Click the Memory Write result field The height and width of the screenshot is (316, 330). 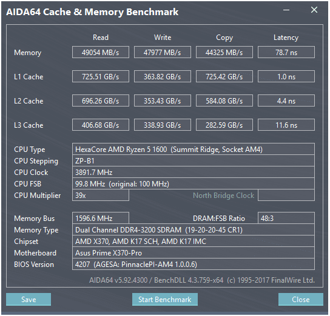point(163,52)
